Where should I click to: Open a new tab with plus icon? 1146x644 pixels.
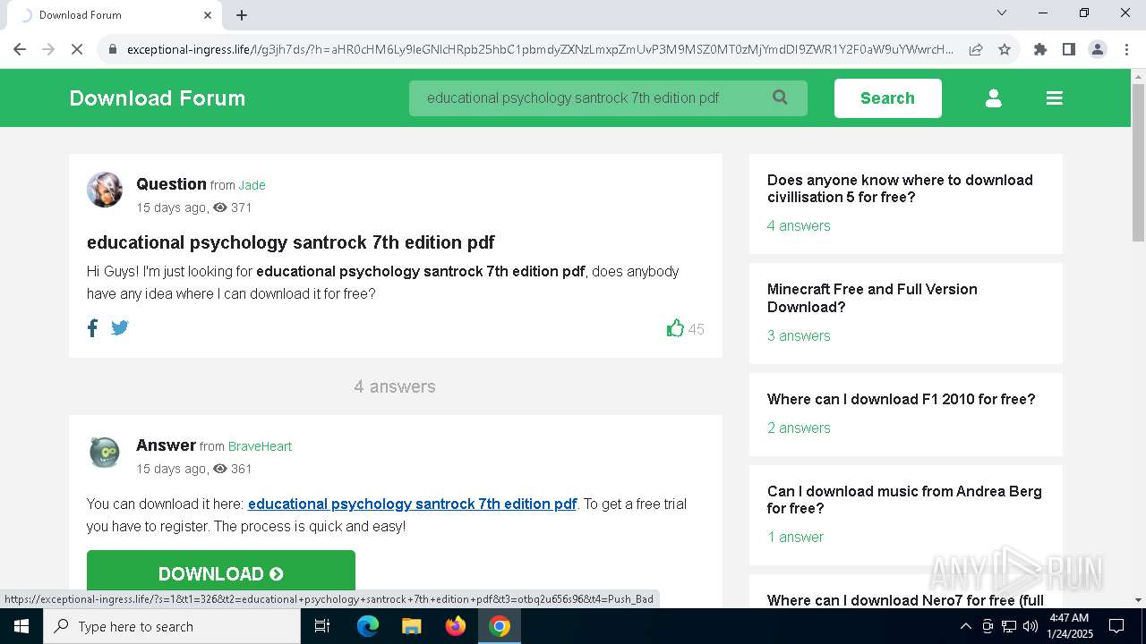[x=242, y=15]
